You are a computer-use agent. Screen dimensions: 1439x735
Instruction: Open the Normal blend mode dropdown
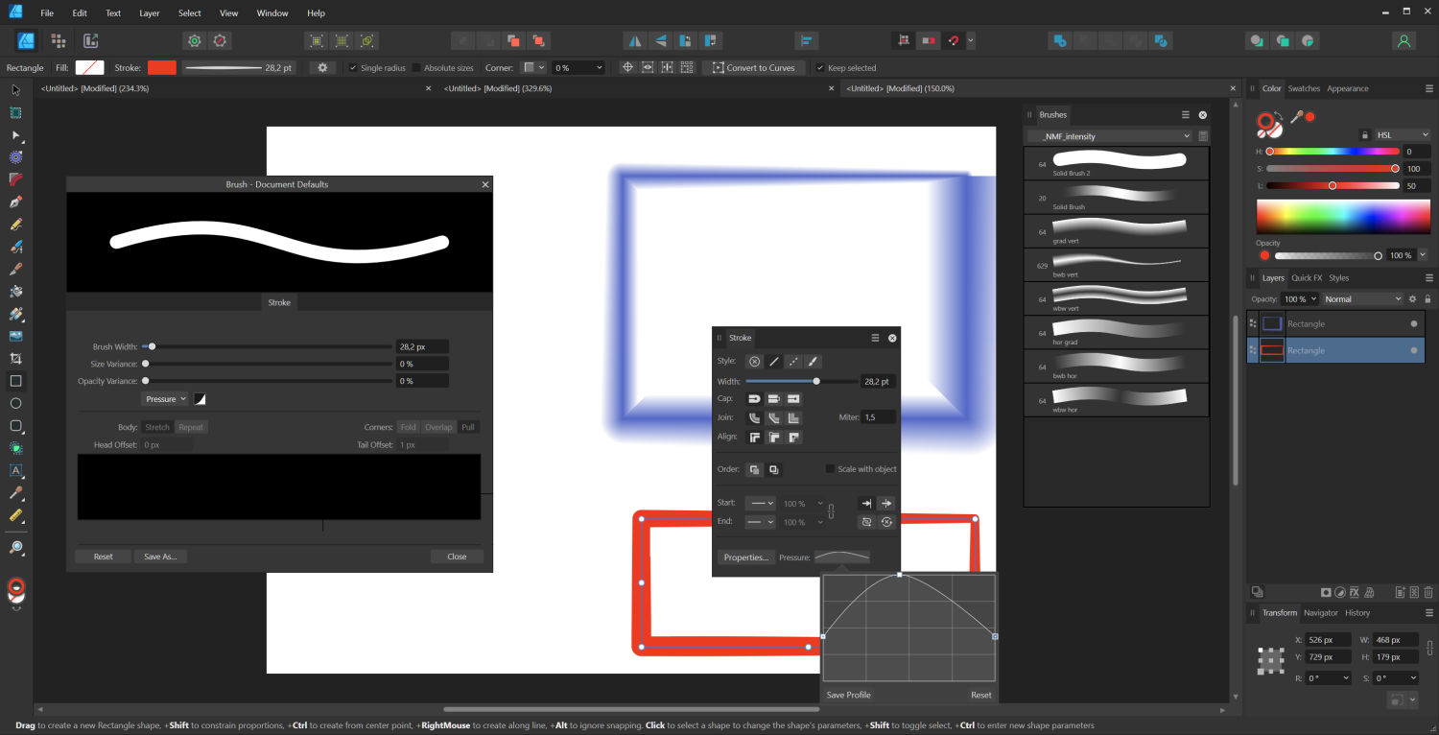[x=1362, y=298]
